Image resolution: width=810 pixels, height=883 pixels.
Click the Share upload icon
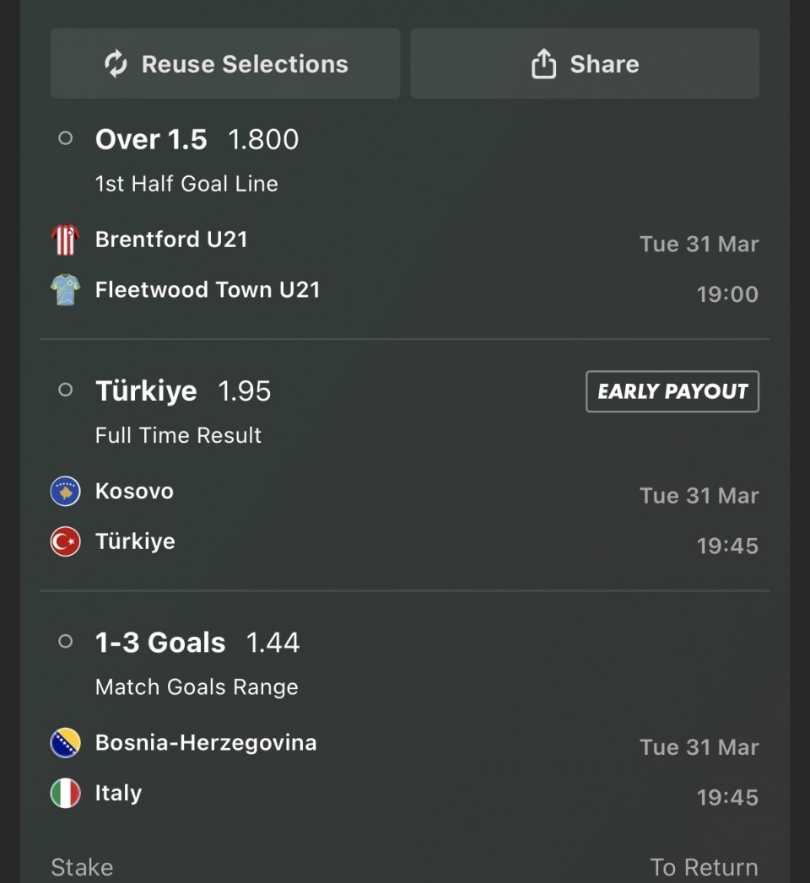[544, 64]
